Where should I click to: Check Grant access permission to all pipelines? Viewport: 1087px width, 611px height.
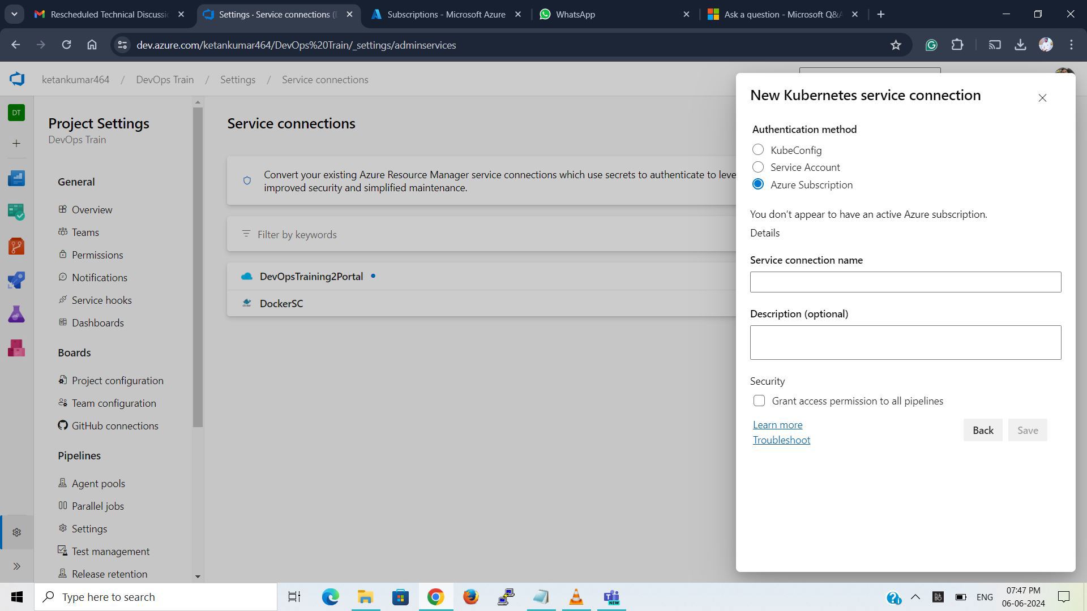759,401
